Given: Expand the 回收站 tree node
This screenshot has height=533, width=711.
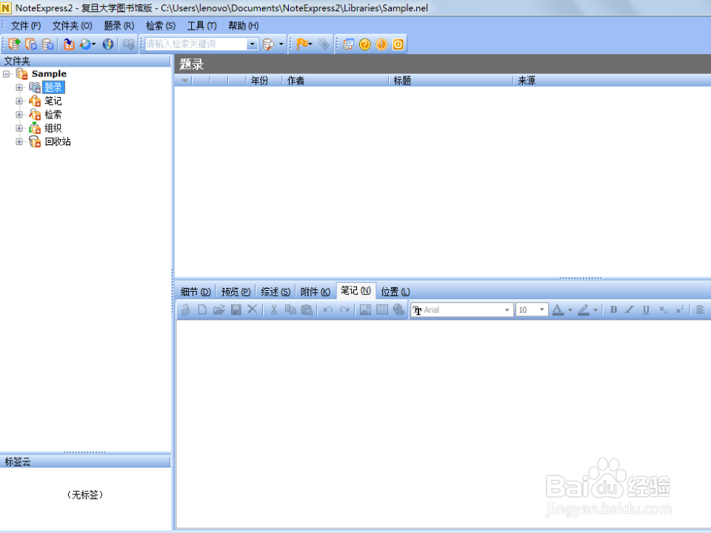Looking at the screenshot, I should tap(19, 141).
